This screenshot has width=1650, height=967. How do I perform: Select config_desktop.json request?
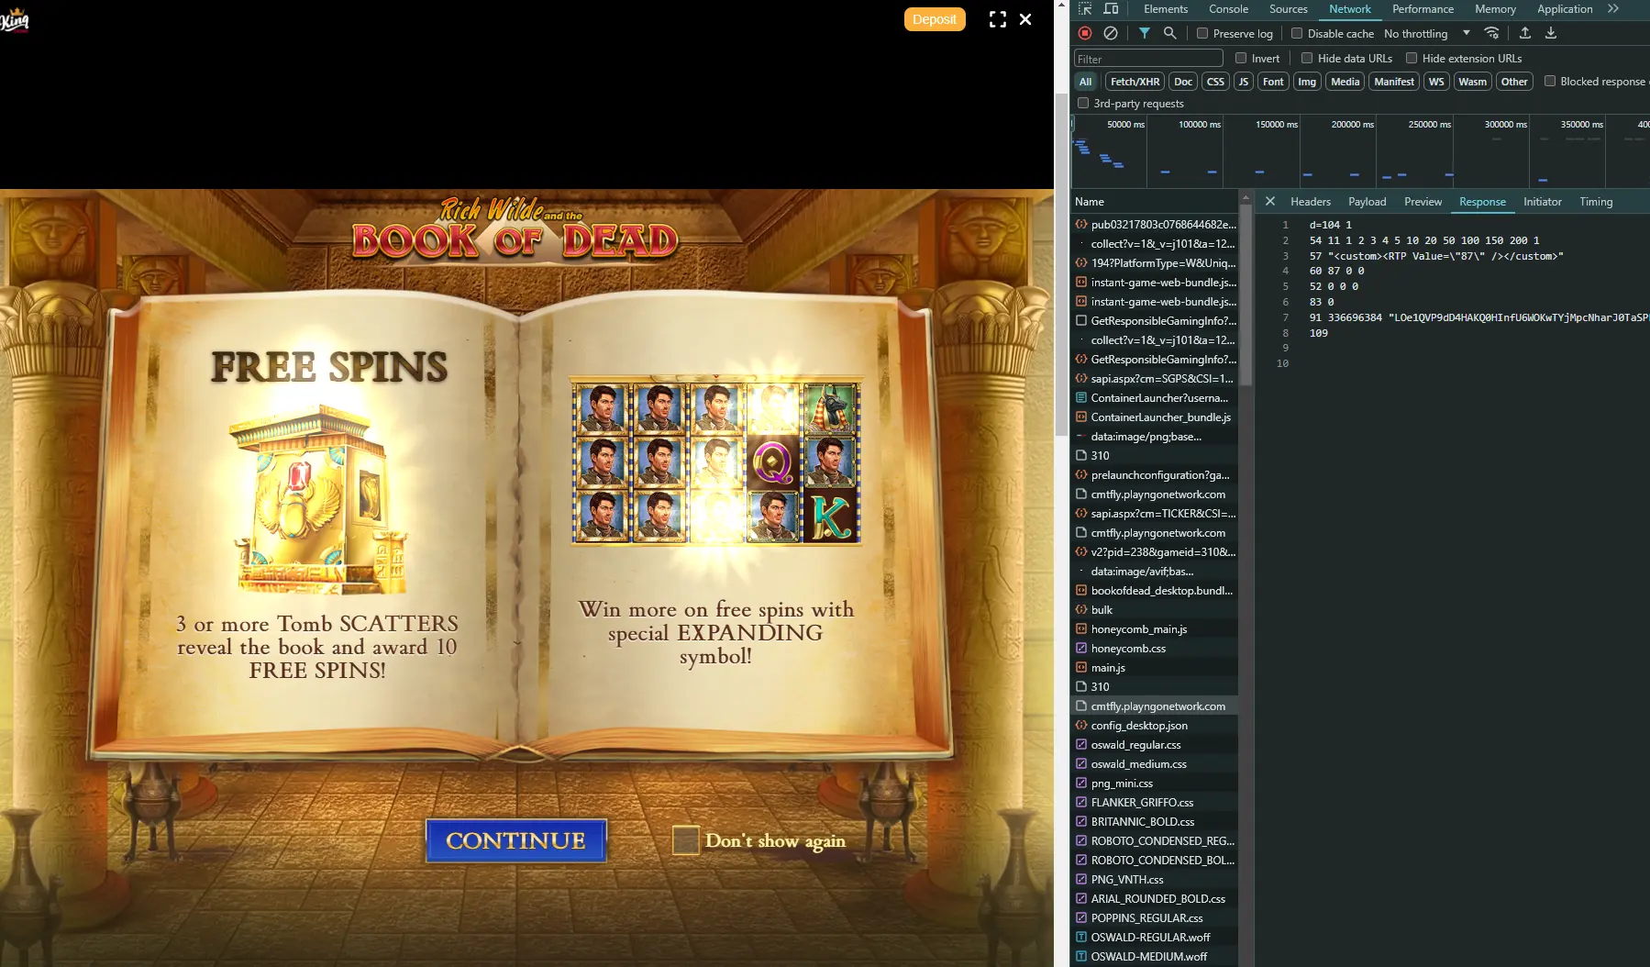point(1155,725)
